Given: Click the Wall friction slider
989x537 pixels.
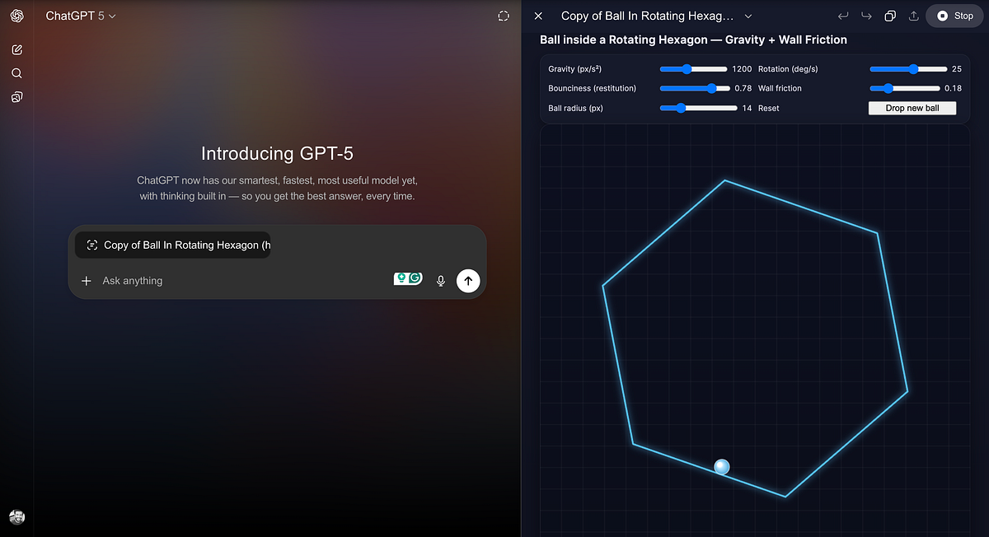Looking at the screenshot, I should click(905, 88).
